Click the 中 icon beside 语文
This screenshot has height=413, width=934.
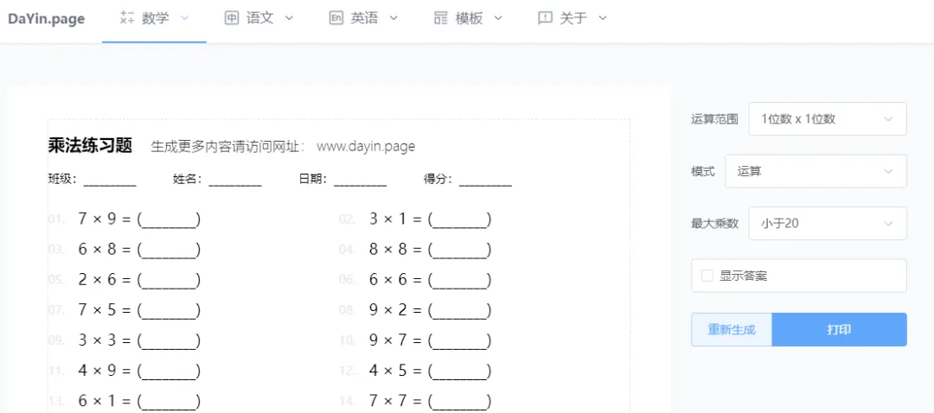(231, 18)
